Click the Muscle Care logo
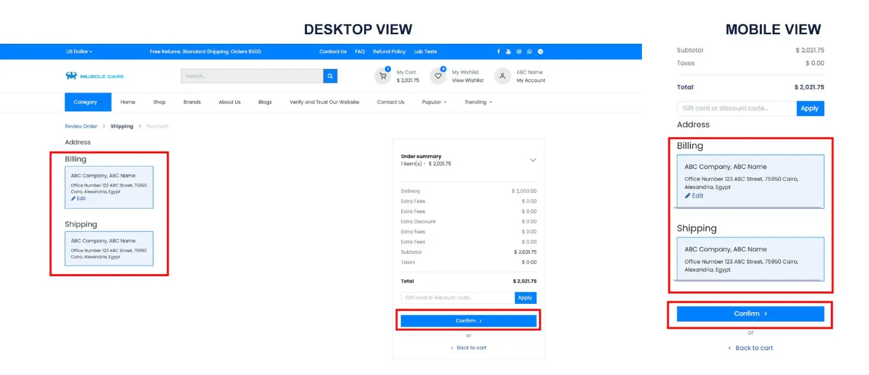 (x=95, y=76)
